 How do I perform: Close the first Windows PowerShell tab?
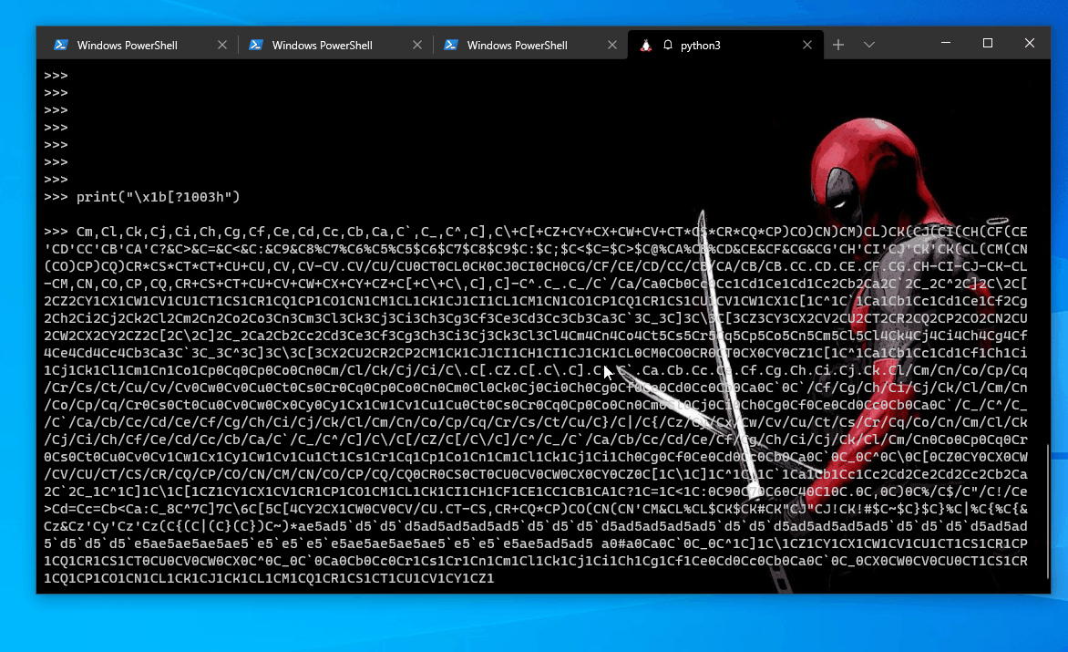222,45
